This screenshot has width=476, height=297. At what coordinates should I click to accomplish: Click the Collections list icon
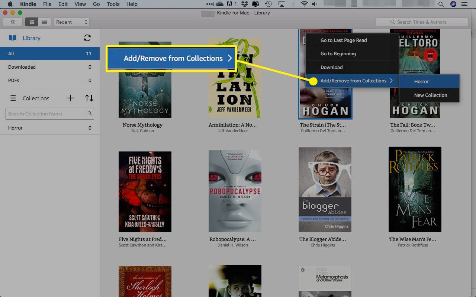(13, 98)
